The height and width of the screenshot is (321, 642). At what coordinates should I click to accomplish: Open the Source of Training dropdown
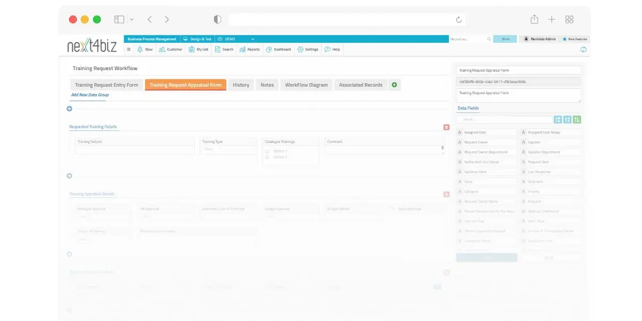click(x=103, y=239)
